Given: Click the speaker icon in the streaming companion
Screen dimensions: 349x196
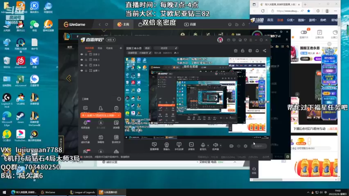Looking at the screenshot, I should point(215,145).
